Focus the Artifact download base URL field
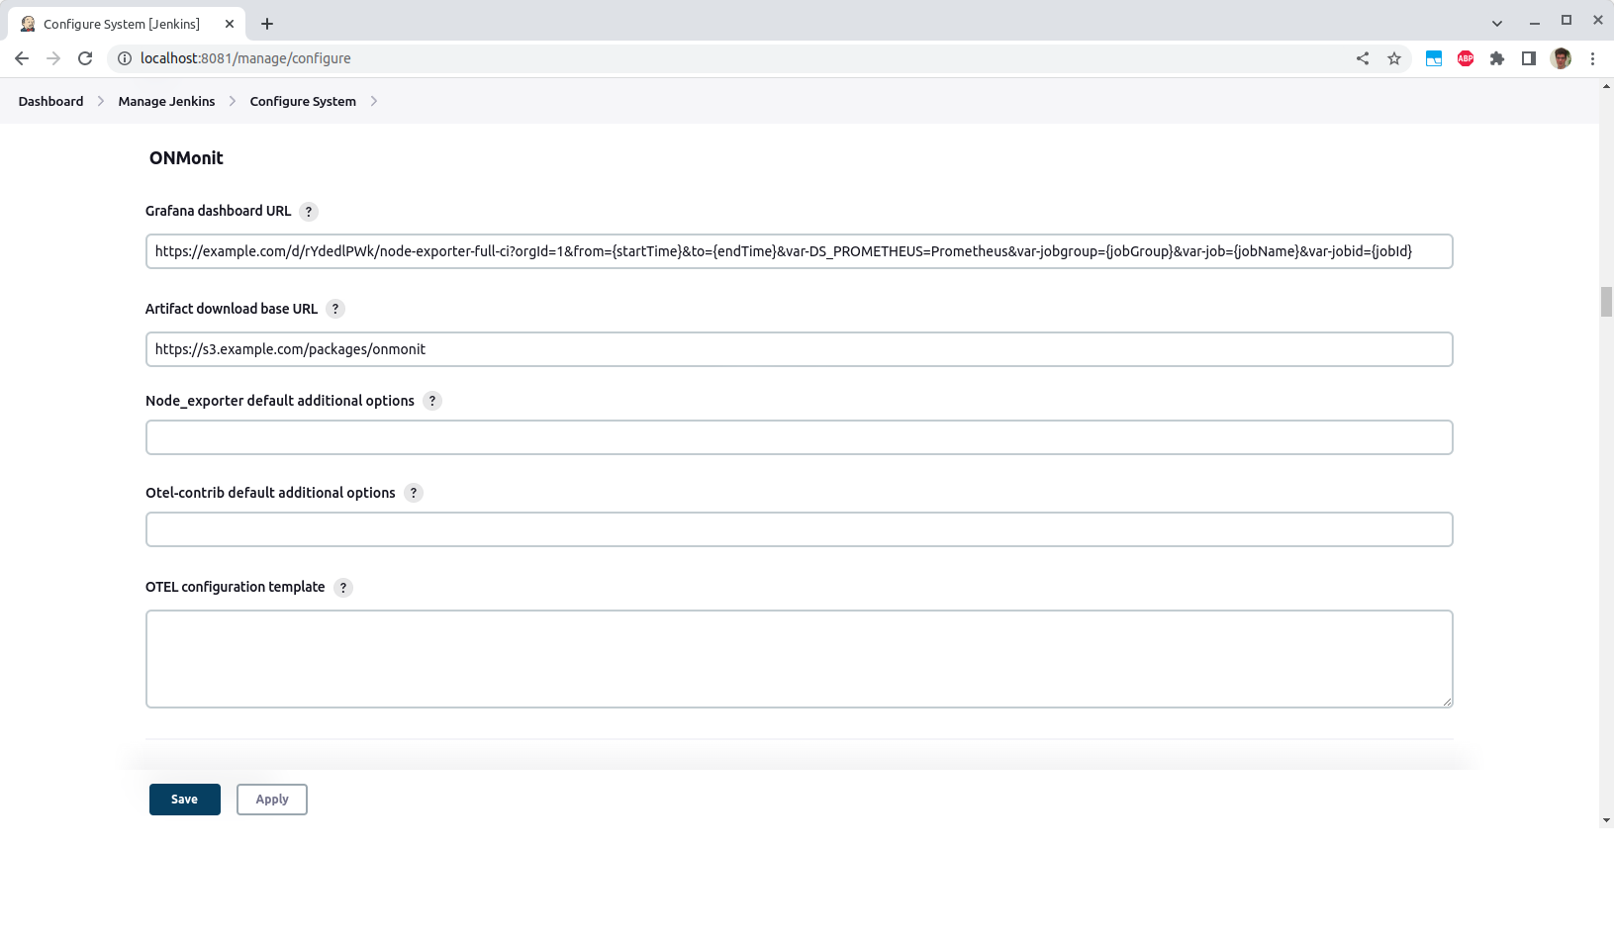The height and width of the screenshot is (944, 1614). [x=800, y=349]
